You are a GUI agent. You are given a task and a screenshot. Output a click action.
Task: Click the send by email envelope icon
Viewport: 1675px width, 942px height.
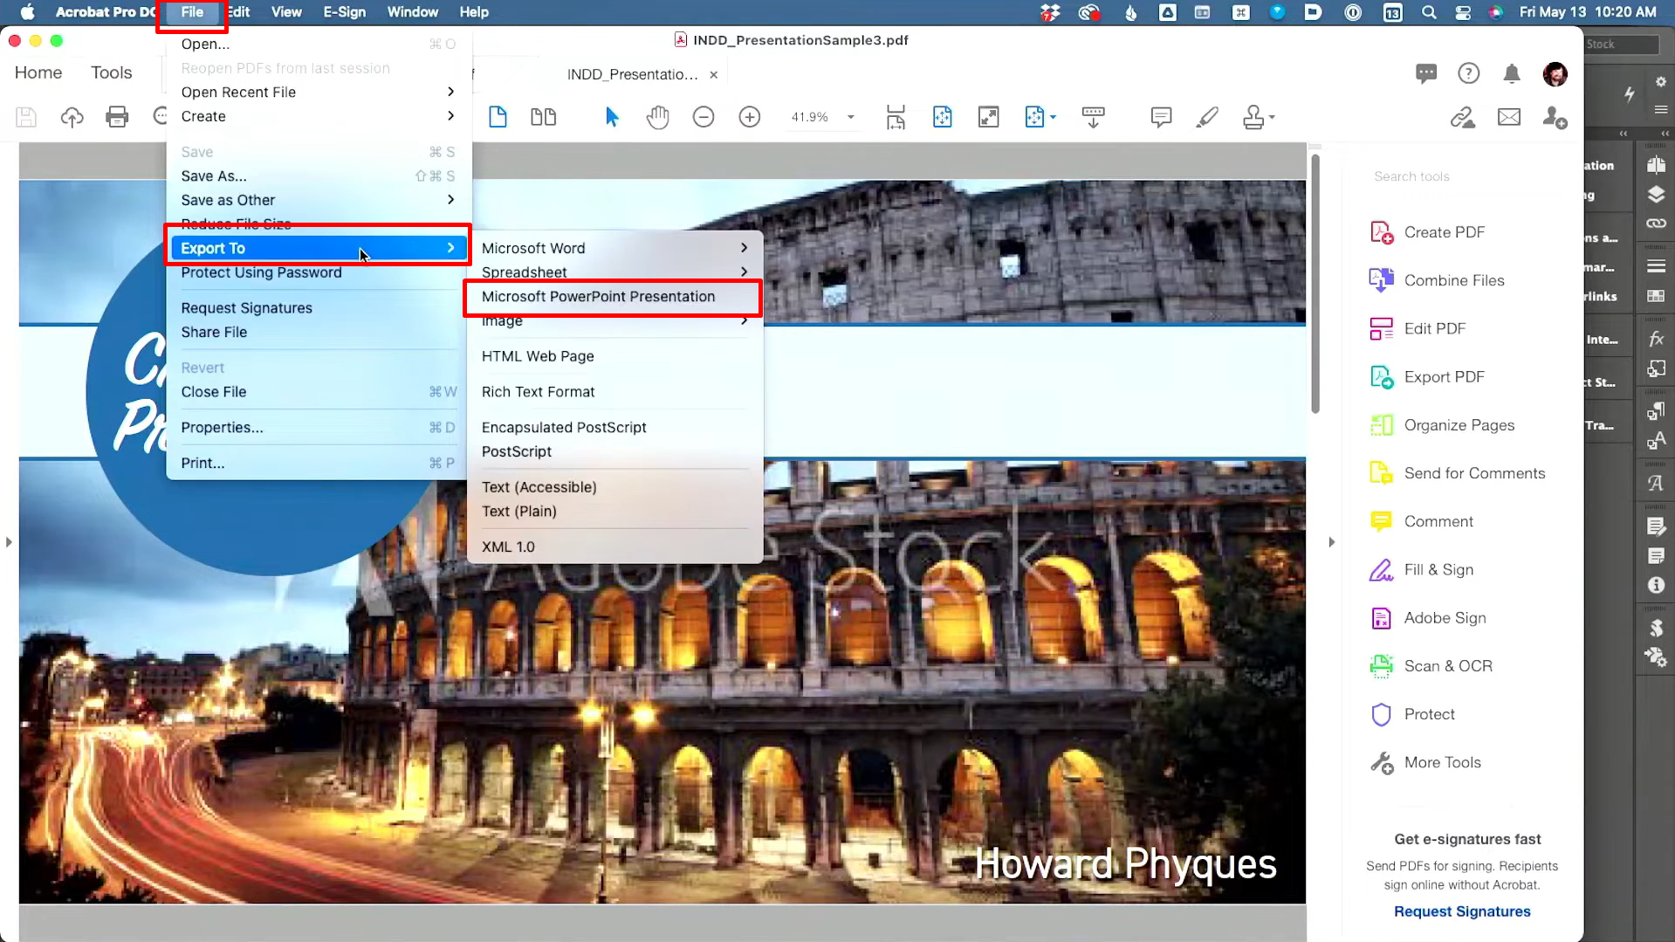pyautogui.click(x=1509, y=117)
